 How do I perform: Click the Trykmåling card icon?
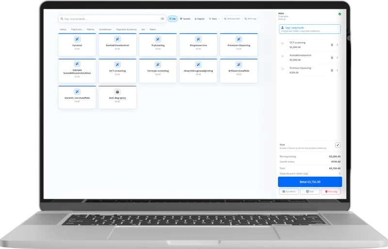click(158, 39)
